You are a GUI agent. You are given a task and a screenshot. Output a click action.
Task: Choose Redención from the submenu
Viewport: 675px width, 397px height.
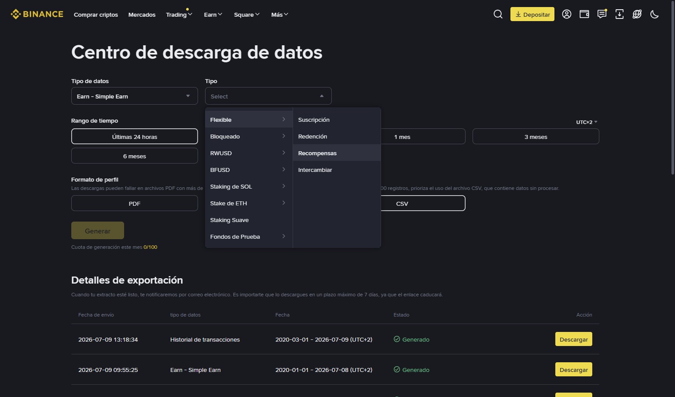tap(337, 136)
